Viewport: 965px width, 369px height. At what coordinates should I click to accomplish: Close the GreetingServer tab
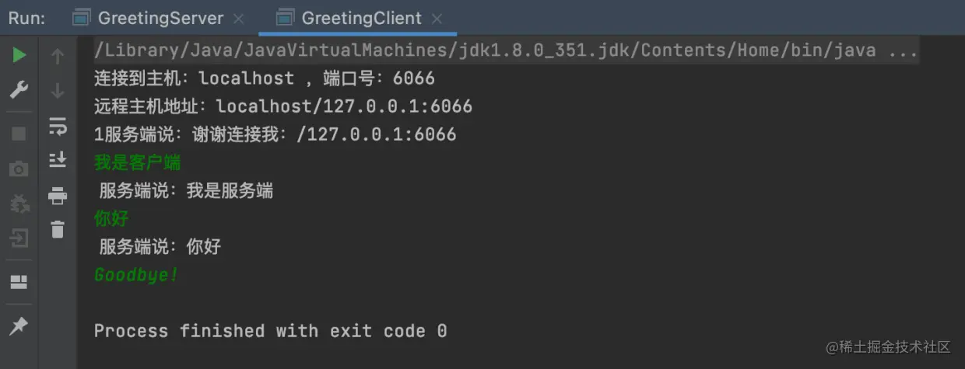point(238,19)
